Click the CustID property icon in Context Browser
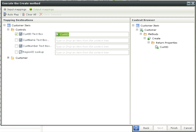This screenshot has width=196, height=132. coord(157,47)
